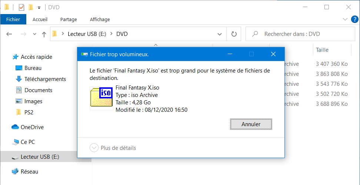Open the Fichier menu

(x=13, y=20)
